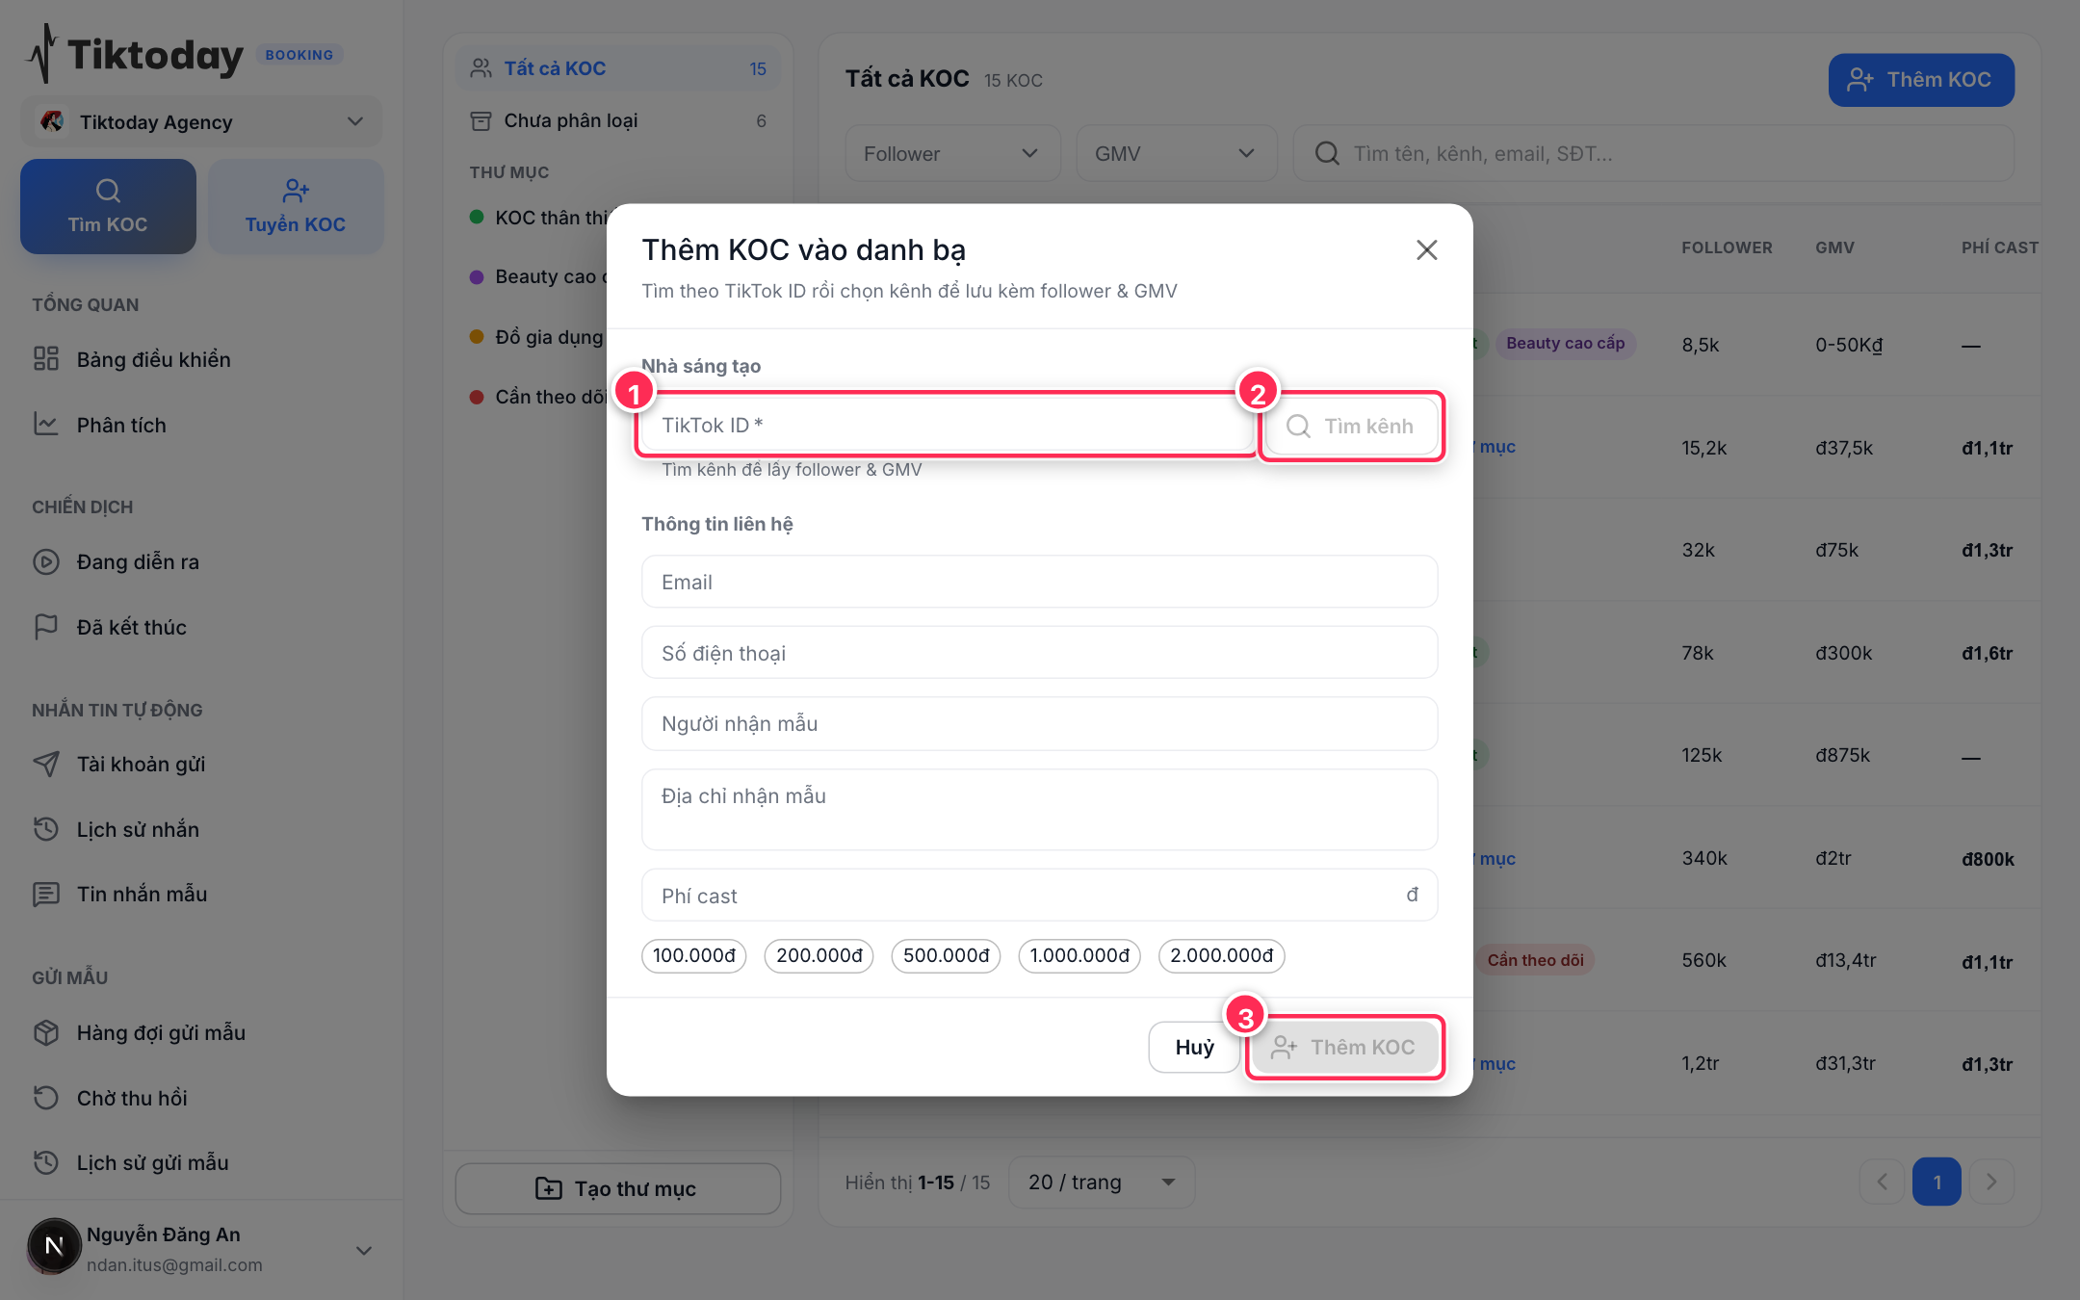The height and width of the screenshot is (1300, 2080).
Task: Click the Huỷ button
Action: point(1194,1047)
